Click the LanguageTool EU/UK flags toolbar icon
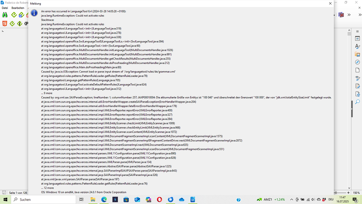 click(x=341, y=15)
